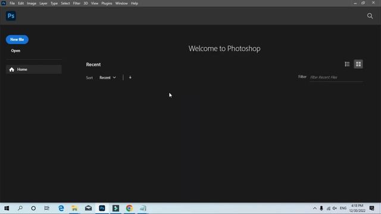Click the Open button

coord(15,51)
